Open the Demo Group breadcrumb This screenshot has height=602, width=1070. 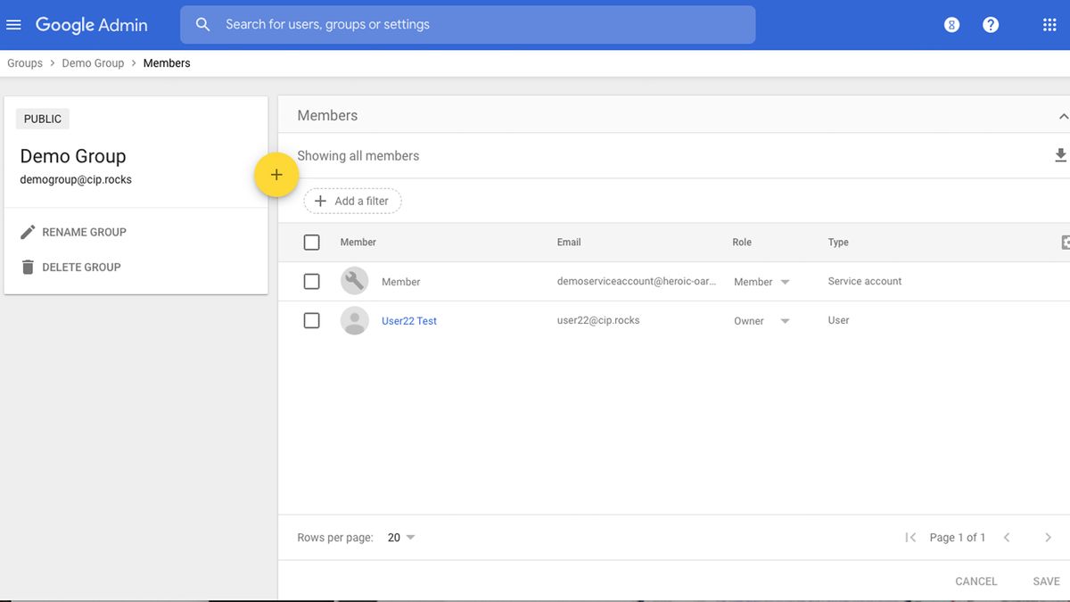tap(93, 62)
